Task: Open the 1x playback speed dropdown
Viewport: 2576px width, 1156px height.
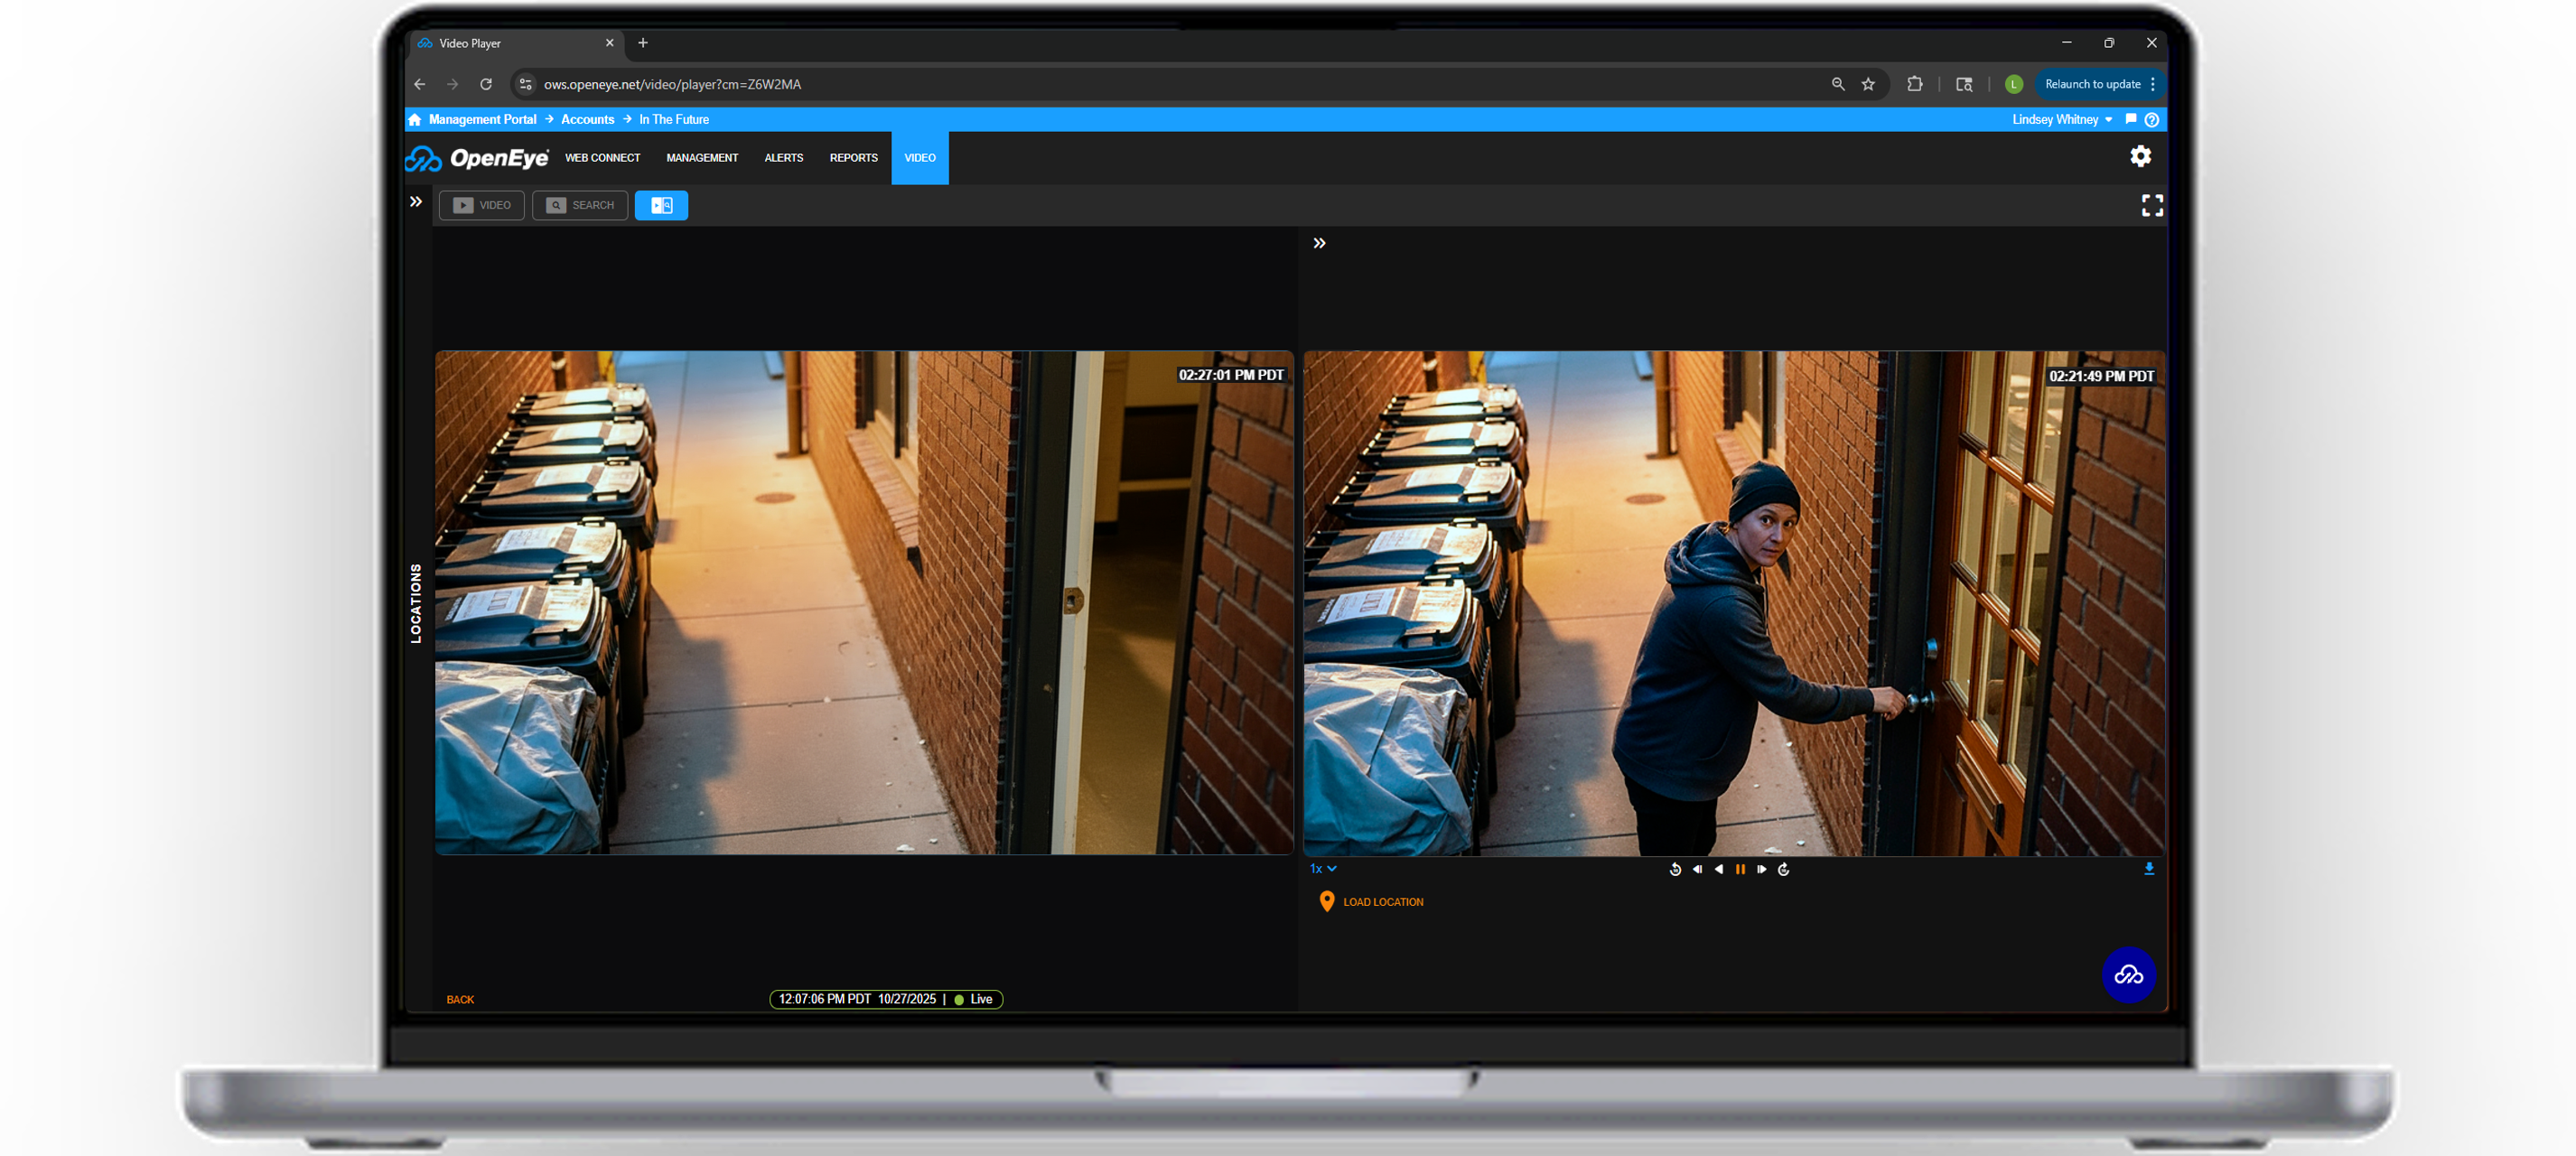Action: click(1322, 869)
